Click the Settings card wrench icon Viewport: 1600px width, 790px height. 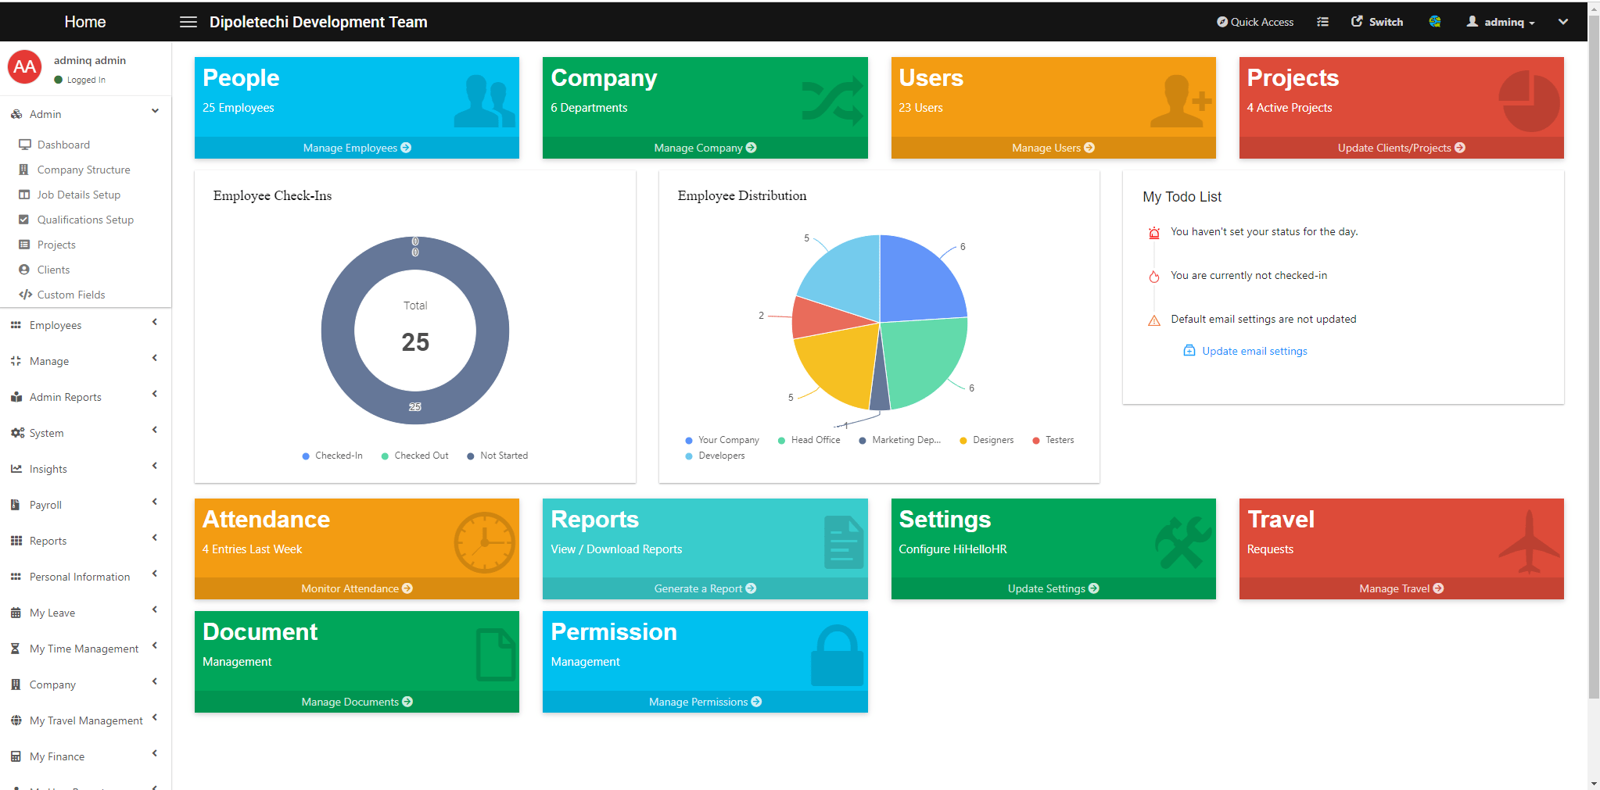[x=1182, y=542]
